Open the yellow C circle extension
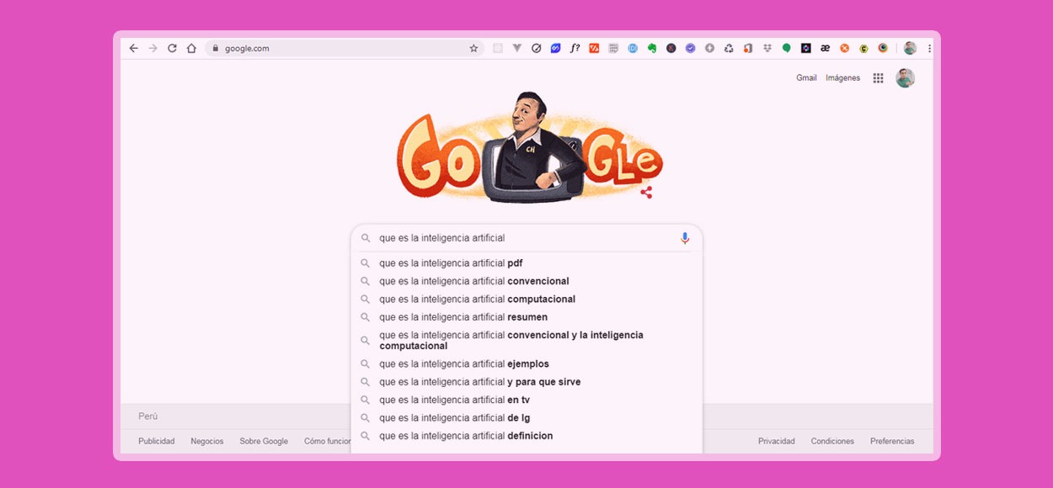 [863, 48]
